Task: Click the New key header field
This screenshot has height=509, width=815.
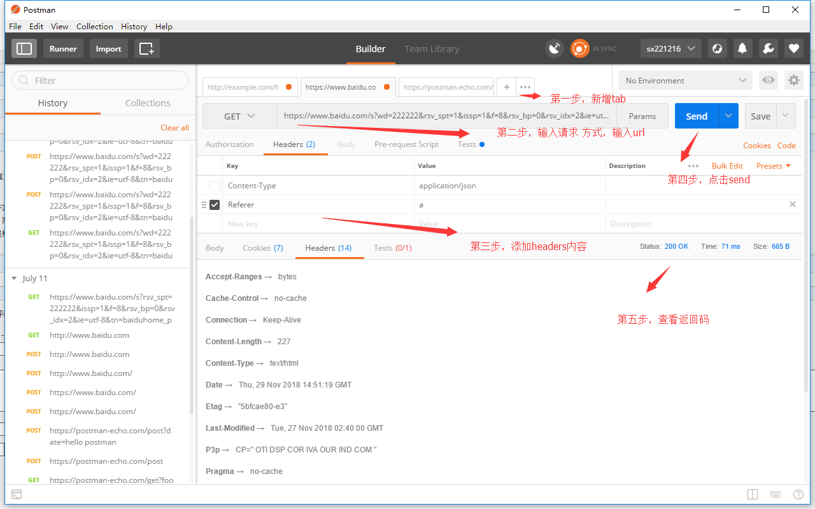Action: tap(318, 224)
